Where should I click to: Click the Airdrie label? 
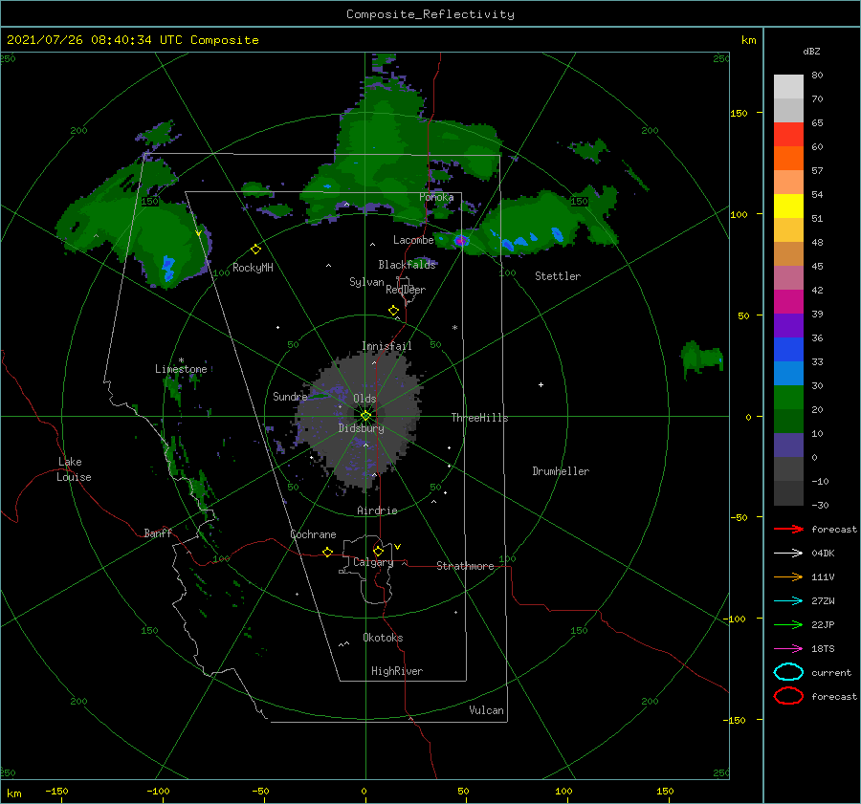point(377,511)
